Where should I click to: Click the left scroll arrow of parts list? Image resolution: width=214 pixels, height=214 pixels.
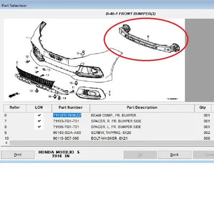coord(6,143)
